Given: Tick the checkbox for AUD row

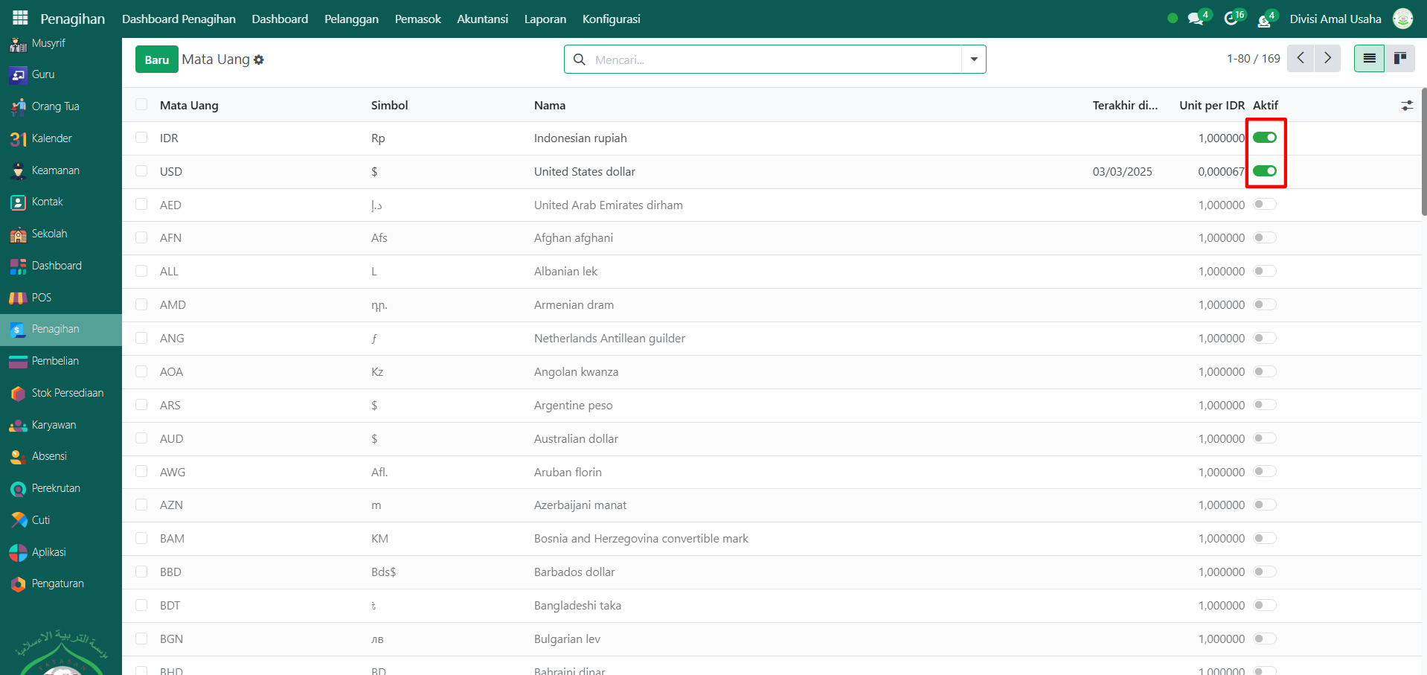Looking at the screenshot, I should [x=141, y=438].
